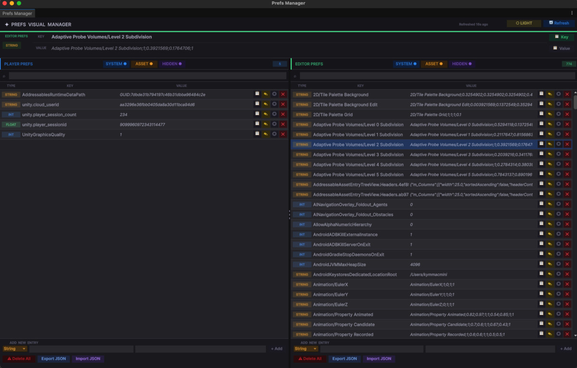This screenshot has width=577, height=368.
Task: Toggle the HIDDEN filter in Editor Prefs
Action: point(462,64)
